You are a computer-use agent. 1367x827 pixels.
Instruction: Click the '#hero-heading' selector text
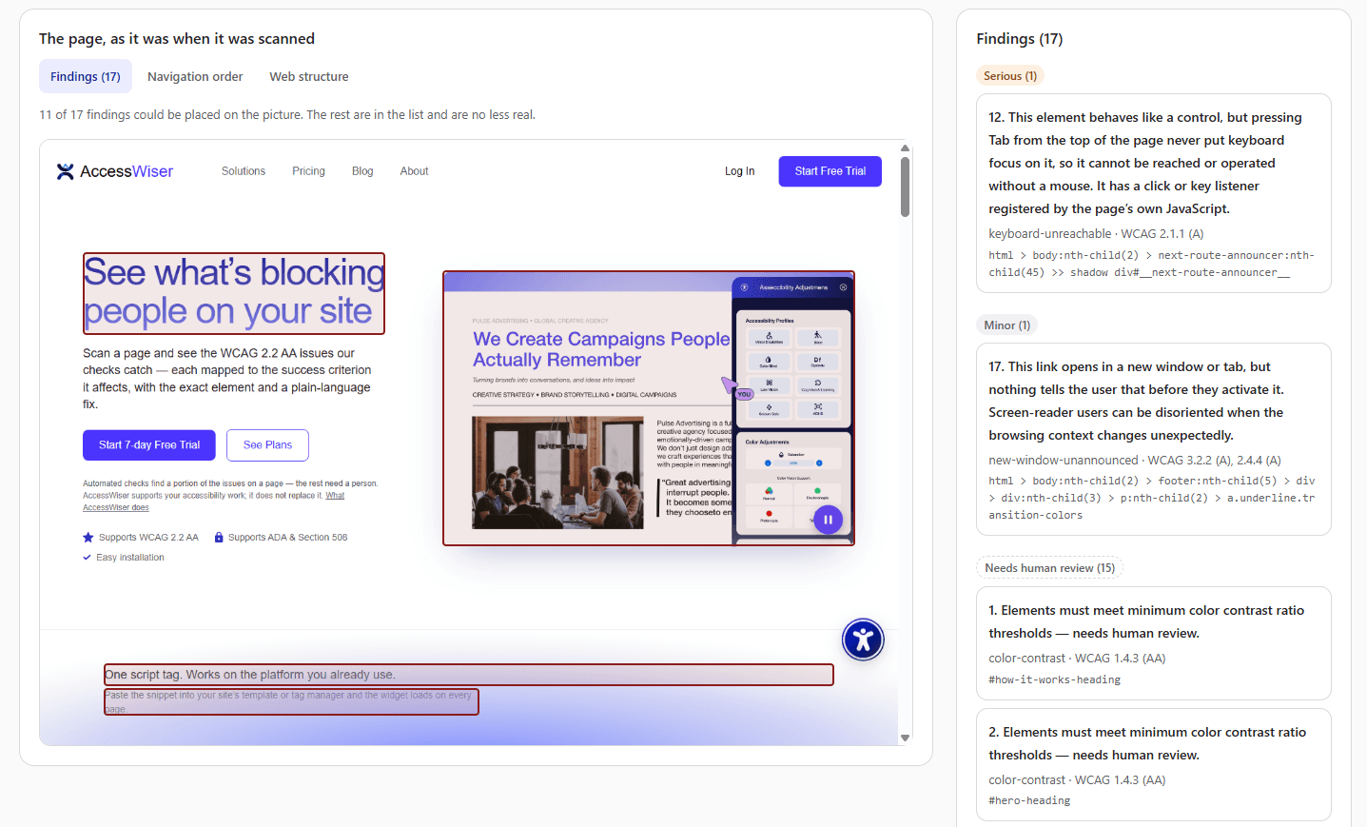1029,801
